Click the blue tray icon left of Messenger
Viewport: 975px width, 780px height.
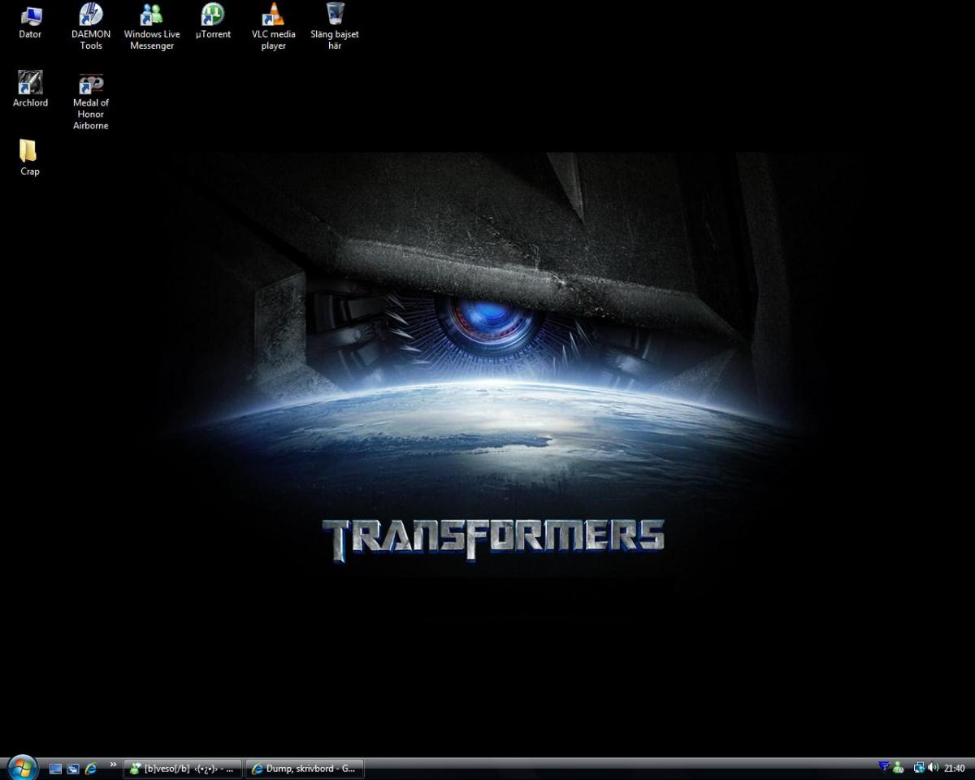click(884, 767)
